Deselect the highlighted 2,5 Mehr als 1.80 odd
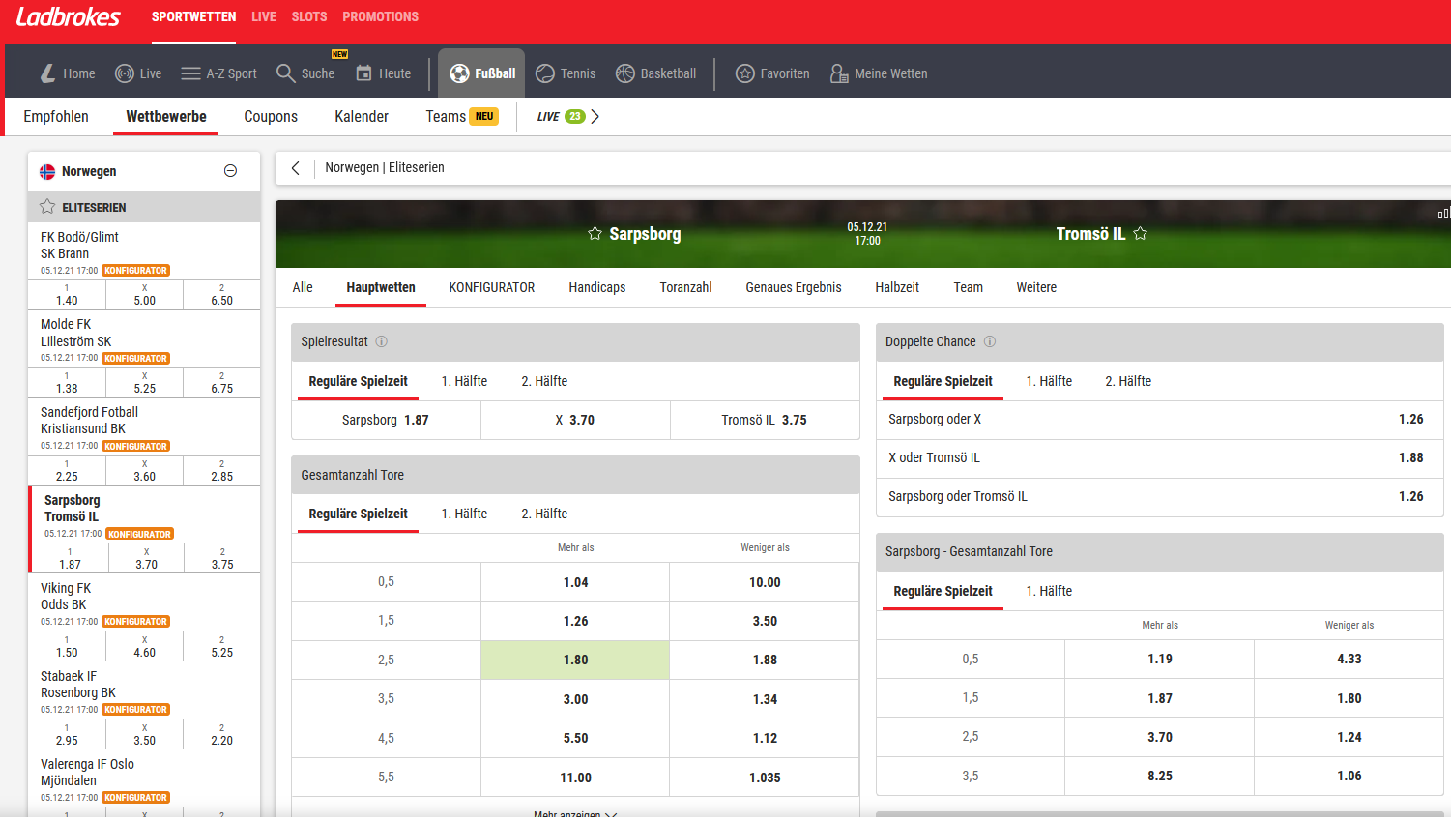This screenshot has height=822, width=1451. [575, 660]
